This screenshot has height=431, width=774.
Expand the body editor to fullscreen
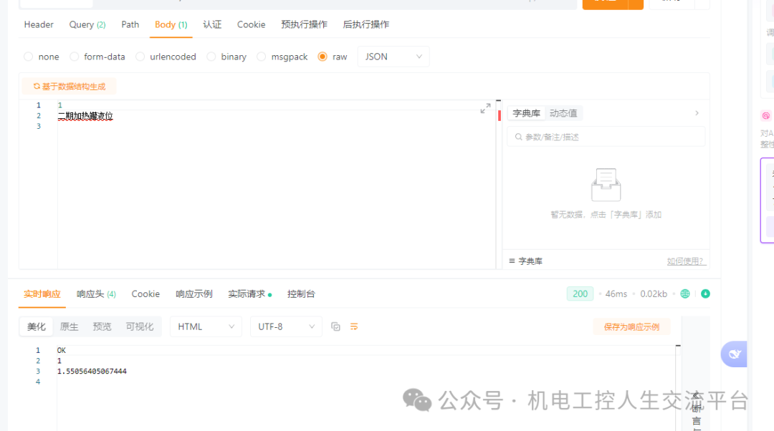pos(485,109)
